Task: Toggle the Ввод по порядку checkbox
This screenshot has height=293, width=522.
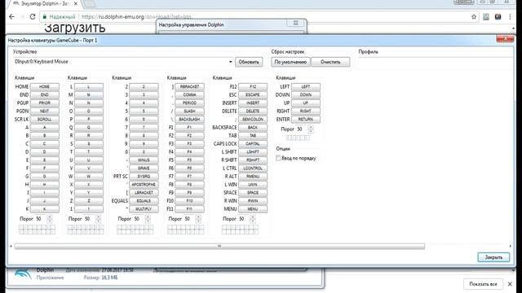Action: point(278,159)
